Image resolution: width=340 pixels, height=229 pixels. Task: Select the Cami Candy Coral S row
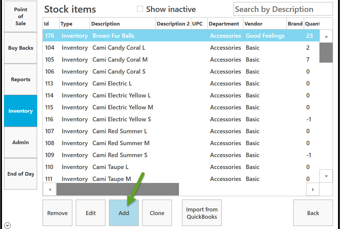181,72
